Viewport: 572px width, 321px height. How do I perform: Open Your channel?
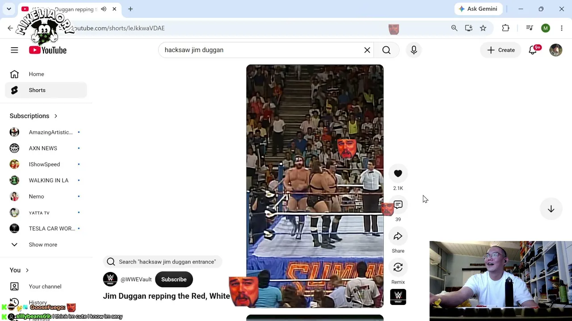coord(46,286)
